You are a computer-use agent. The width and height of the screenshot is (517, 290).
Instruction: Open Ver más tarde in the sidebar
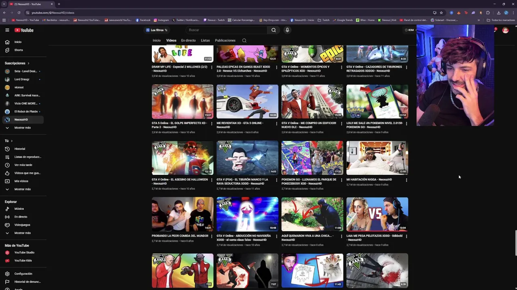tap(23, 165)
